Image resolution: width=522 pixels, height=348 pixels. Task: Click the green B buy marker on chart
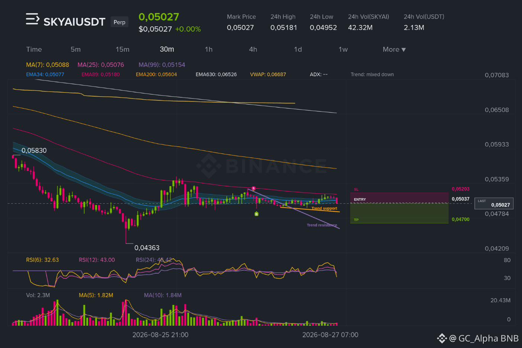[256, 214]
